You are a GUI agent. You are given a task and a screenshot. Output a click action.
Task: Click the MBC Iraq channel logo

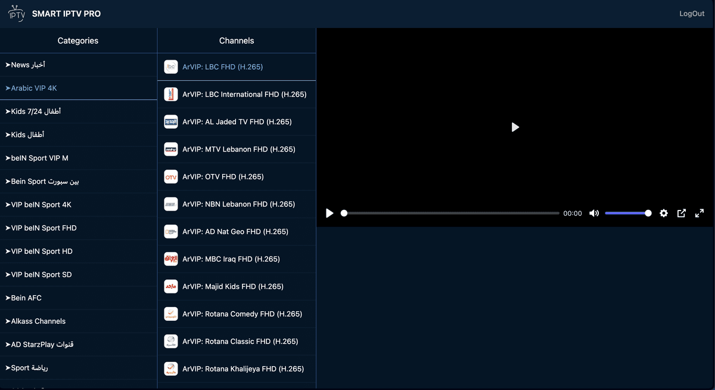(171, 259)
